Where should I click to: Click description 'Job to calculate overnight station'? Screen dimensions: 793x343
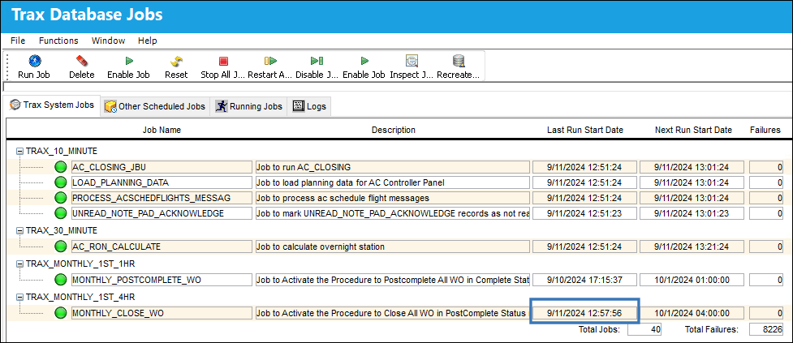tap(393, 247)
